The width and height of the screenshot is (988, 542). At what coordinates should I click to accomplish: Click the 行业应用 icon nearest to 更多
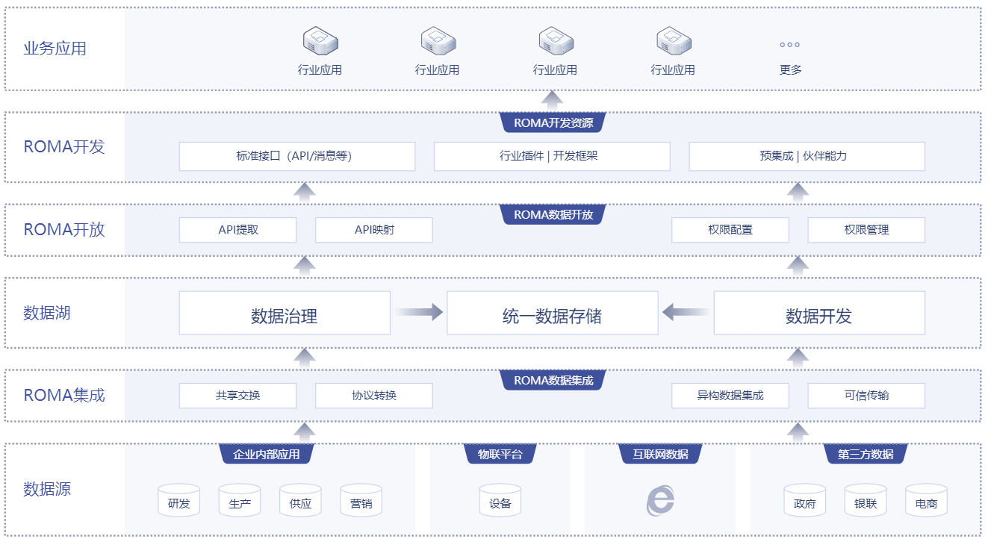(674, 41)
